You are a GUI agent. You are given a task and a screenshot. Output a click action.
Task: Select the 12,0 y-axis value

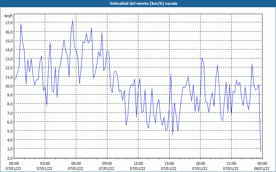9,68
